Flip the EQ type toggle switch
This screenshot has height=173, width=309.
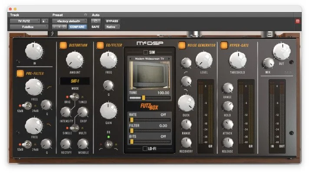click(108, 144)
